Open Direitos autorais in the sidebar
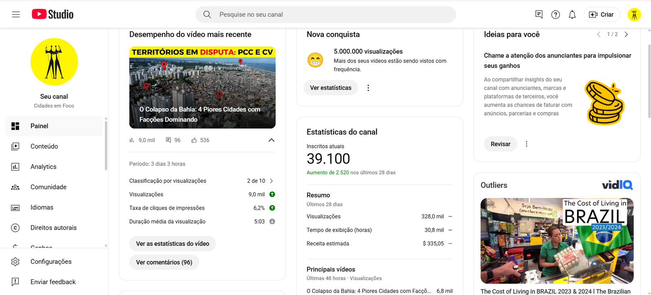This screenshot has height=295, width=651. (54, 228)
